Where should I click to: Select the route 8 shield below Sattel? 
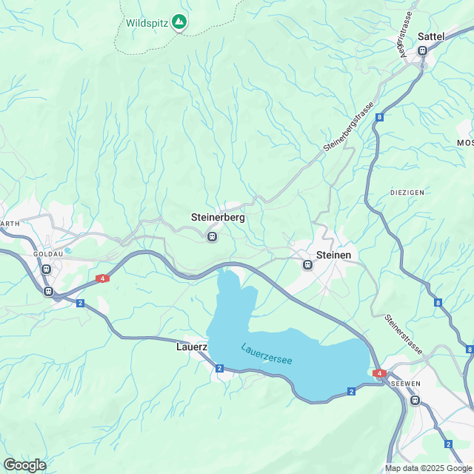(379, 117)
